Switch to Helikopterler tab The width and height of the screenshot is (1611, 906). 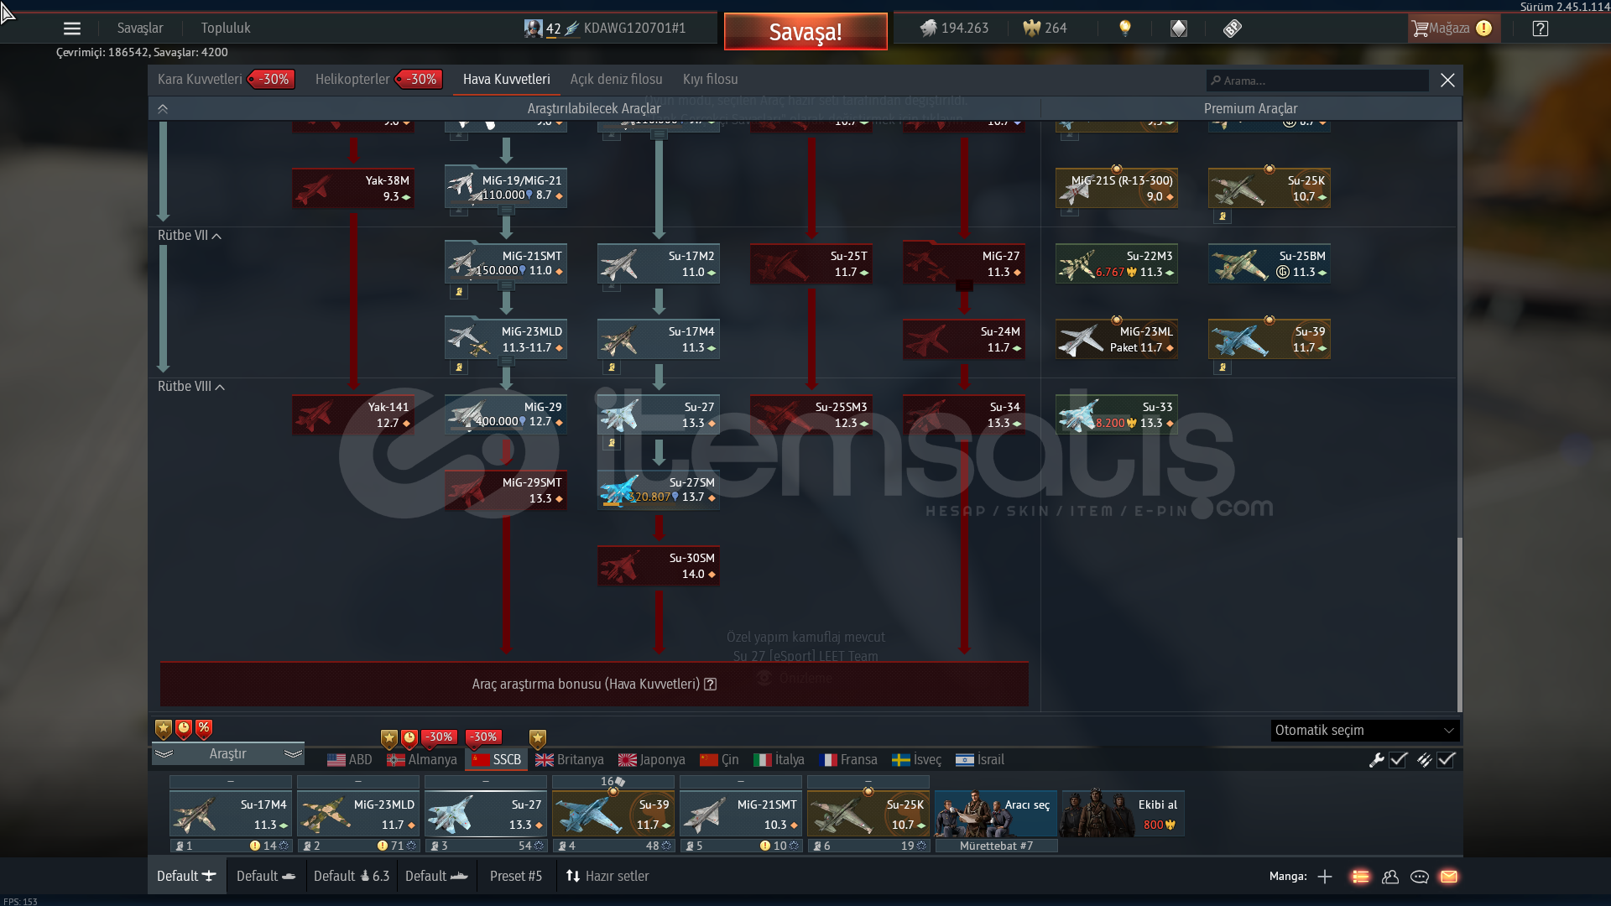(x=352, y=80)
